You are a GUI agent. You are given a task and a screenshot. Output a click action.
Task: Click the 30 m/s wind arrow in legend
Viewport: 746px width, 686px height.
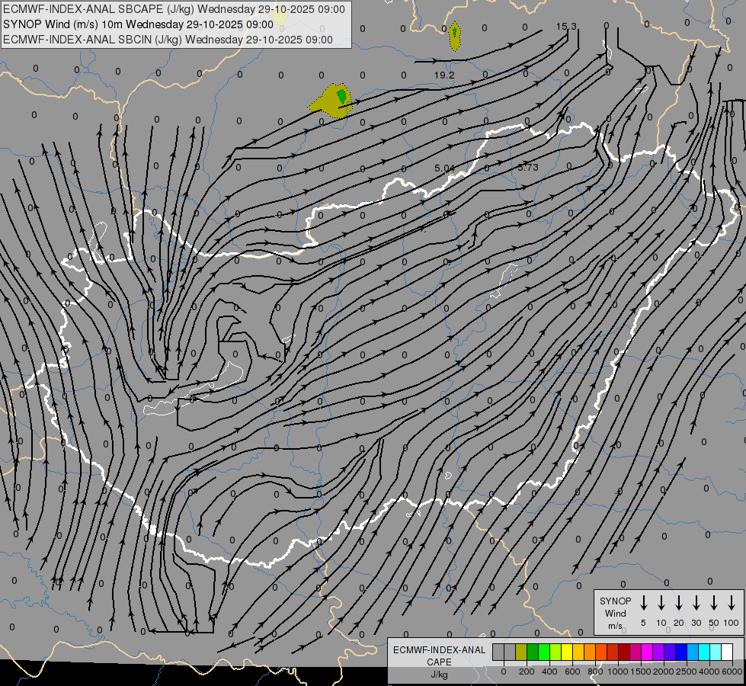[x=696, y=603]
